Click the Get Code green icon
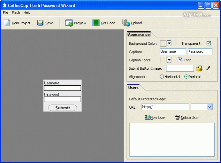The image size is (221, 163). coord(96,23)
